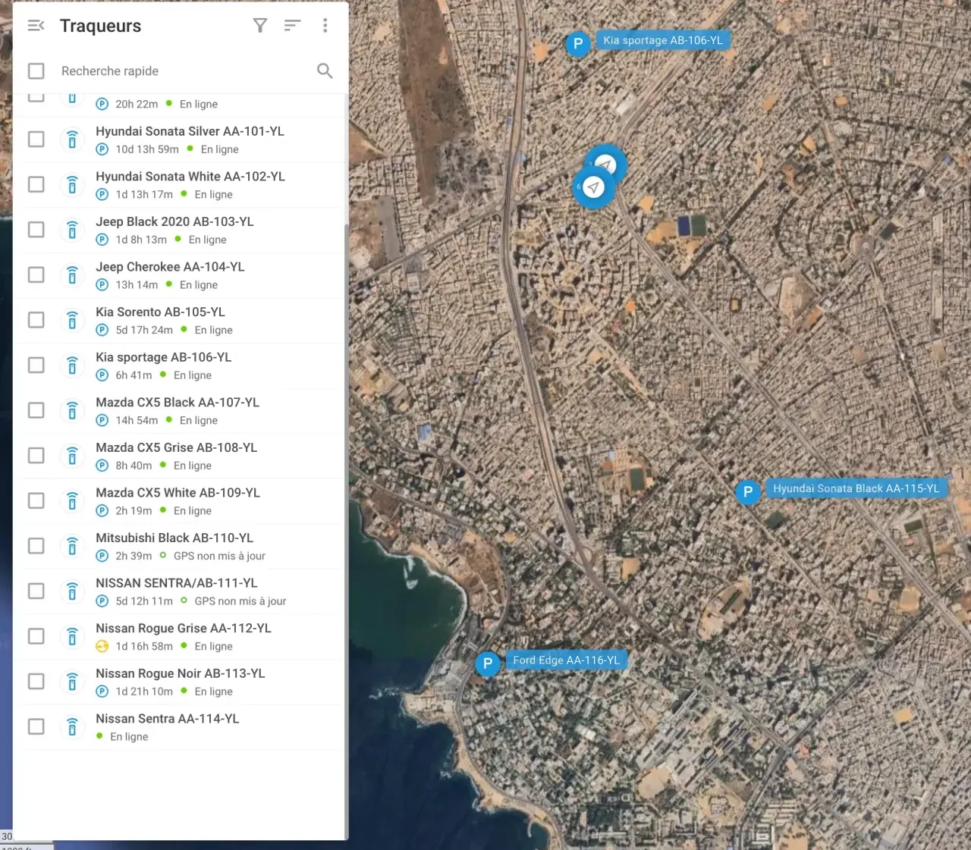
Task: Select Jeep Cherokee AA-104-YL name
Action: pos(170,267)
